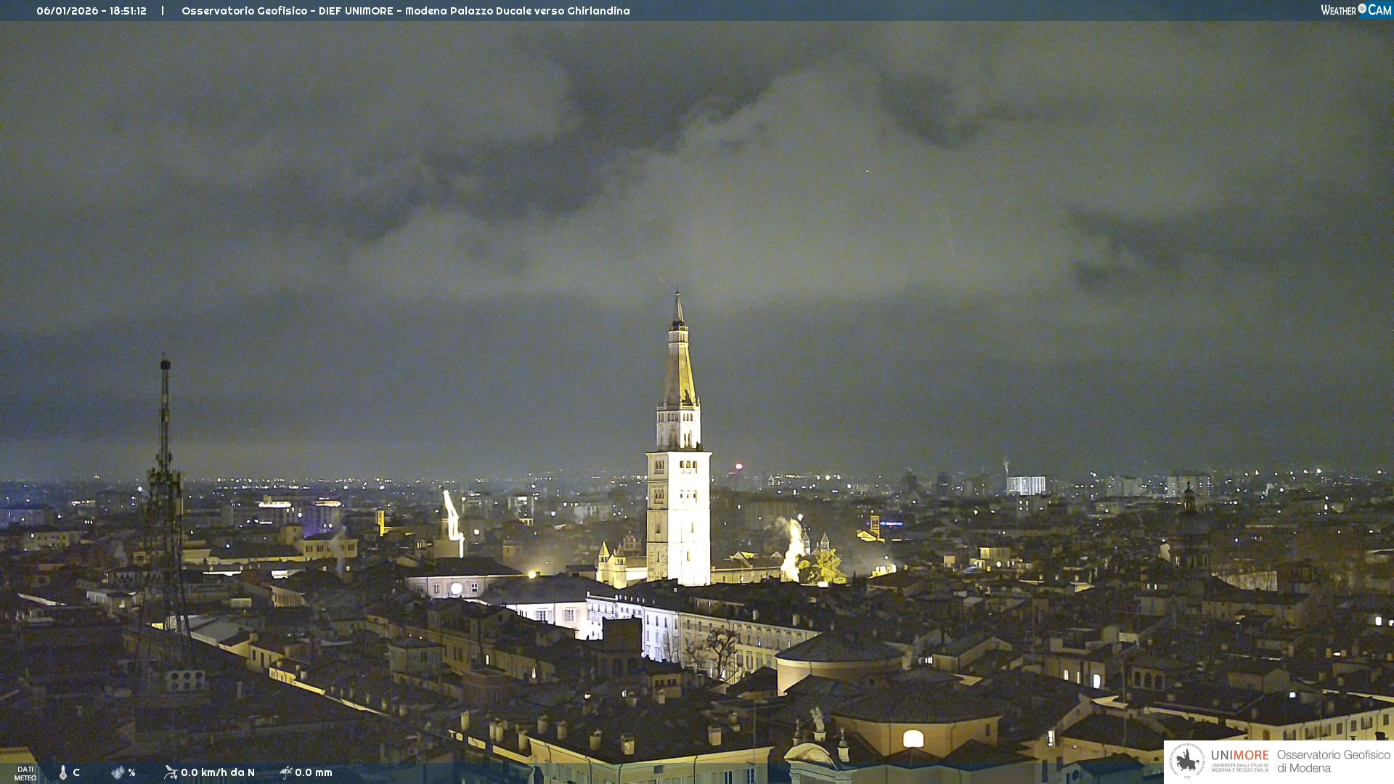This screenshot has width=1394, height=784.
Task: Click the lit white high-rise building
Action: [1026, 485]
